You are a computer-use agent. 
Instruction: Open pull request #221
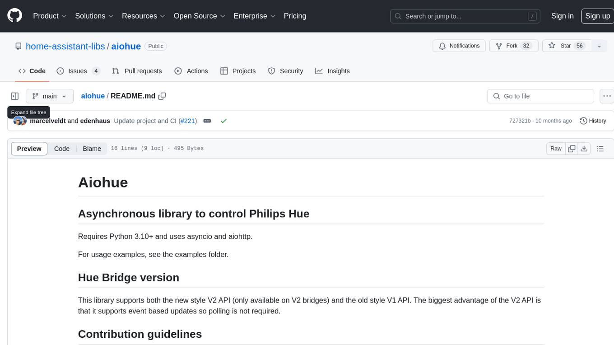[x=187, y=121]
